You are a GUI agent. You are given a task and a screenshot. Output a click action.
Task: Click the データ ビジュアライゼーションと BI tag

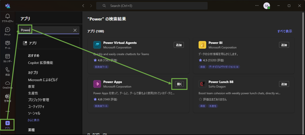coord(224,67)
